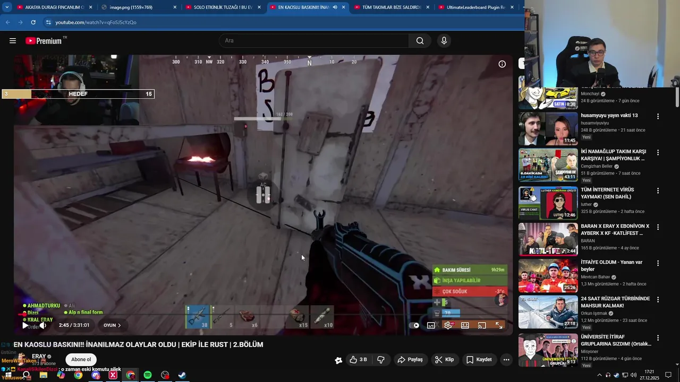680x382 pixels.
Task: Open options for 24 SAAT RÜZGAR TÜRBİNİNDE
Action: pyautogui.click(x=658, y=300)
